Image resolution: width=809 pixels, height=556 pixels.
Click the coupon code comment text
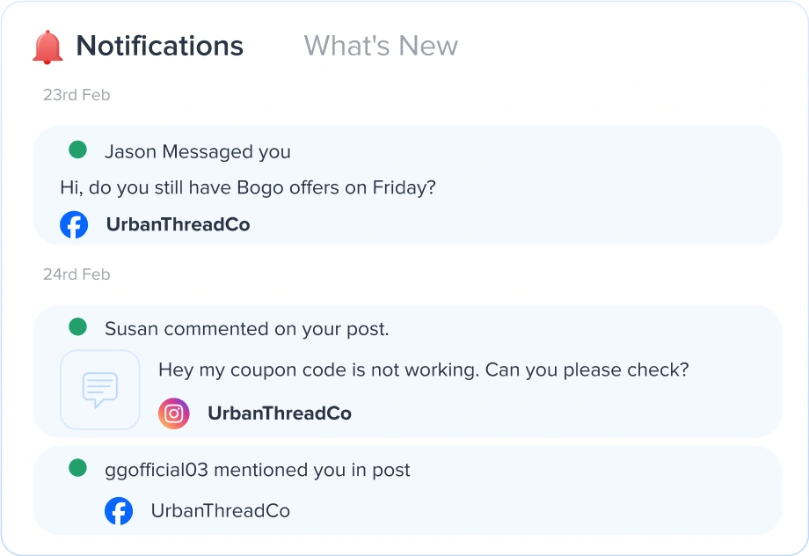point(423,369)
